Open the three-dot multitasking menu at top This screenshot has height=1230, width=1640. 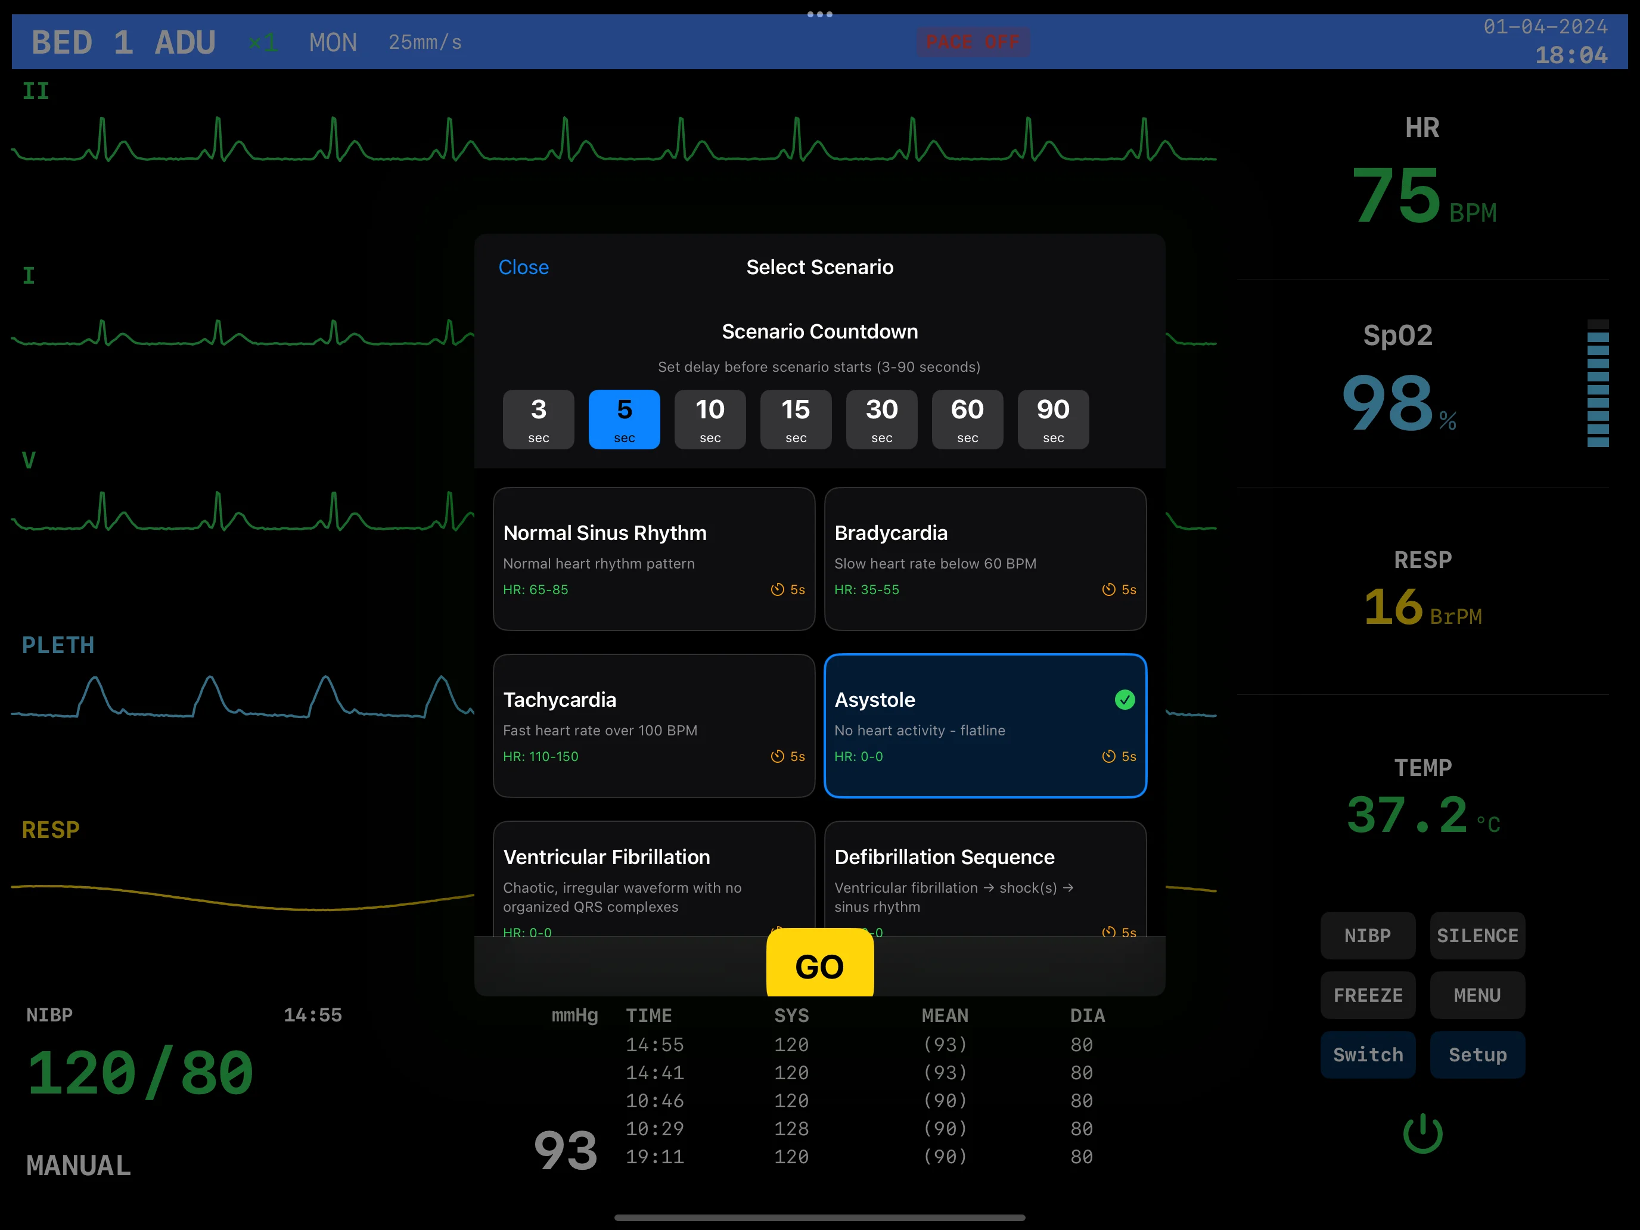tap(819, 14)
